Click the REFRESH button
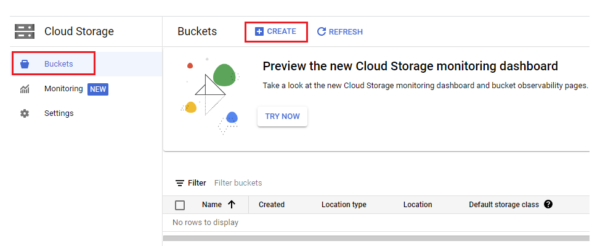The image size is (600, 246). click(x=340, y=32)
